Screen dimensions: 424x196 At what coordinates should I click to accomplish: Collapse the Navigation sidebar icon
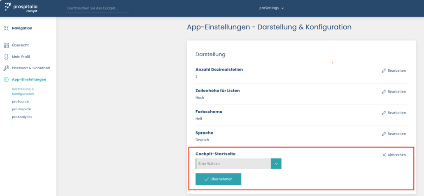click(x=6, y=28)
